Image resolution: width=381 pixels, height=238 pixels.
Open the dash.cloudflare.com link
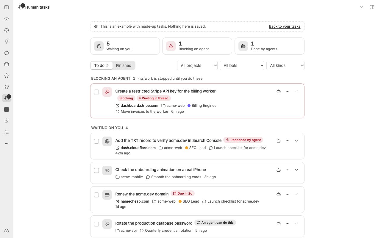(136, 148)
